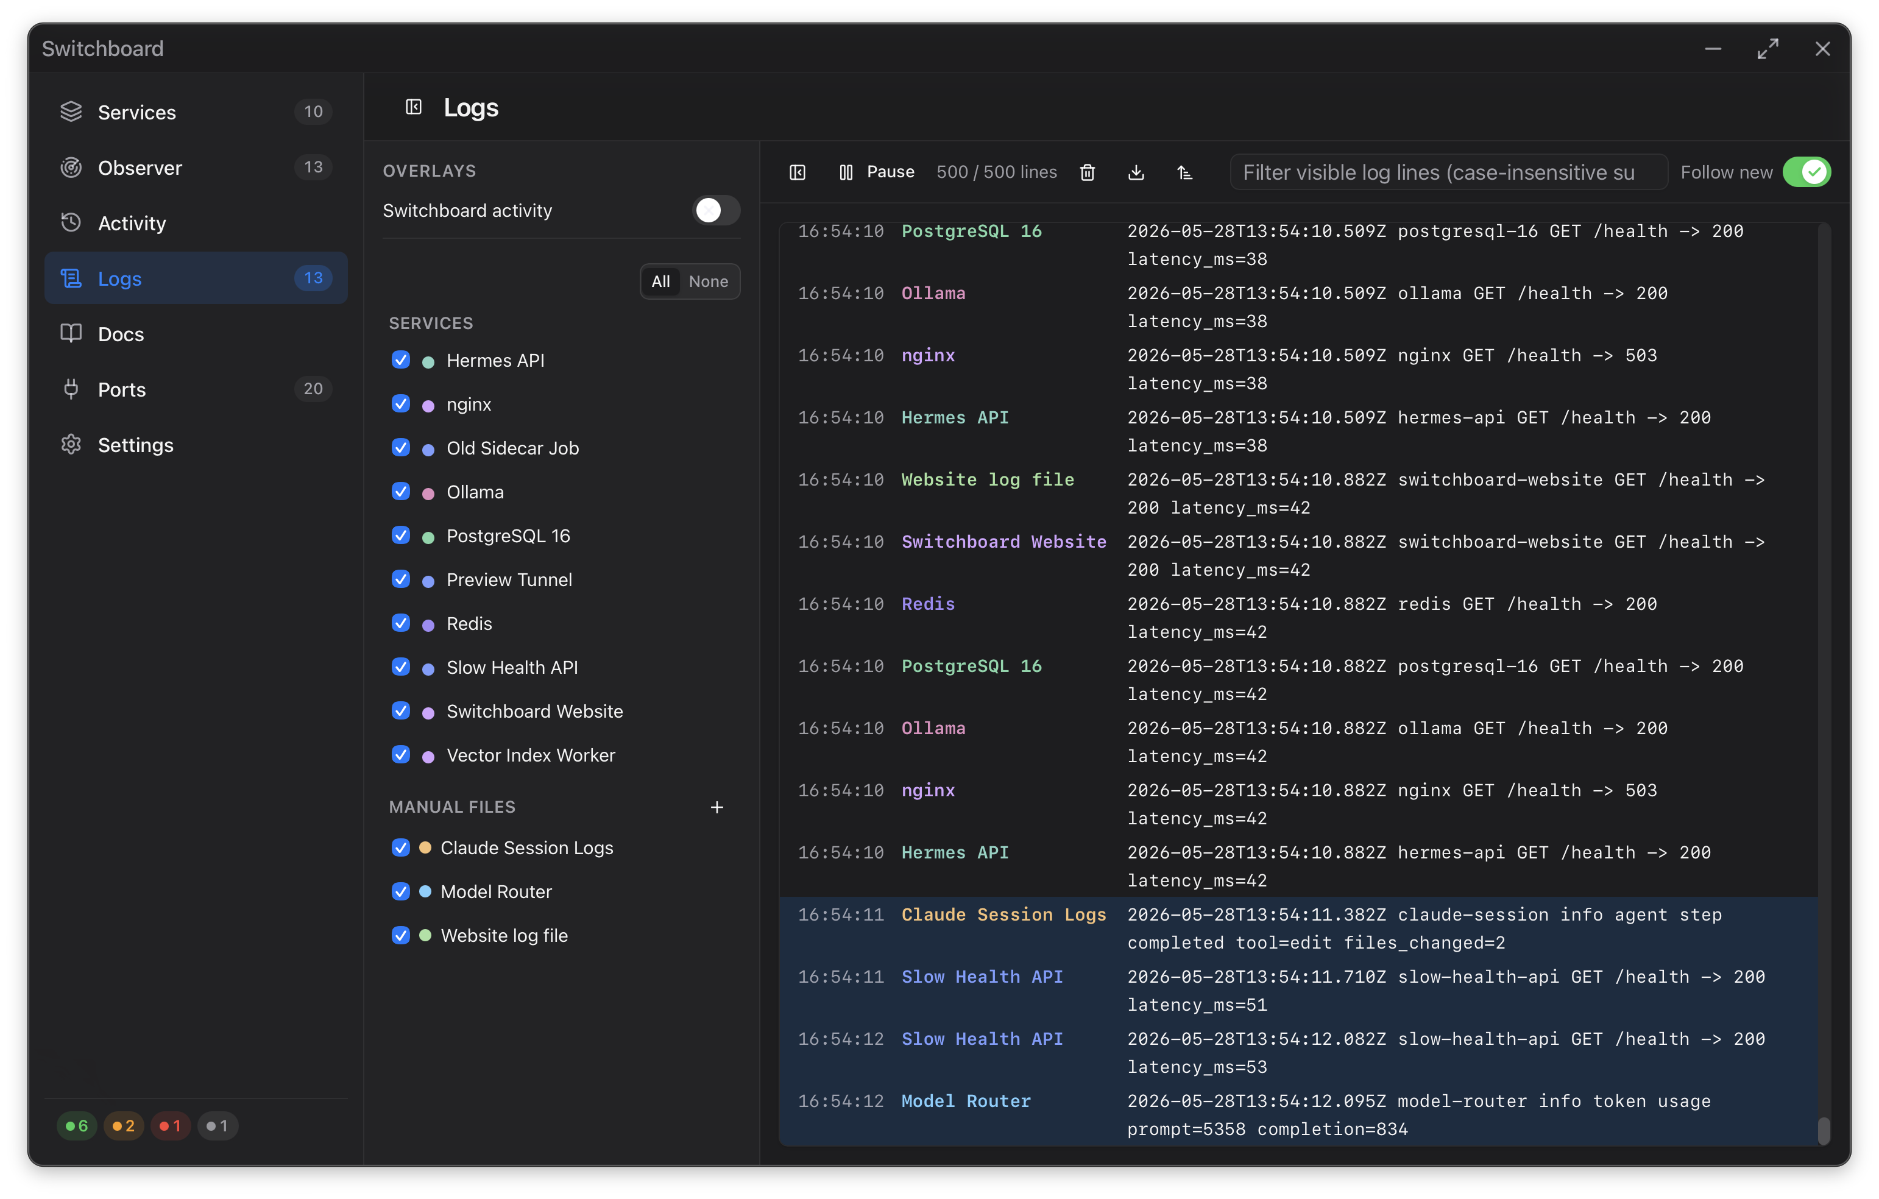Open the Observer sidebar section

196,167
